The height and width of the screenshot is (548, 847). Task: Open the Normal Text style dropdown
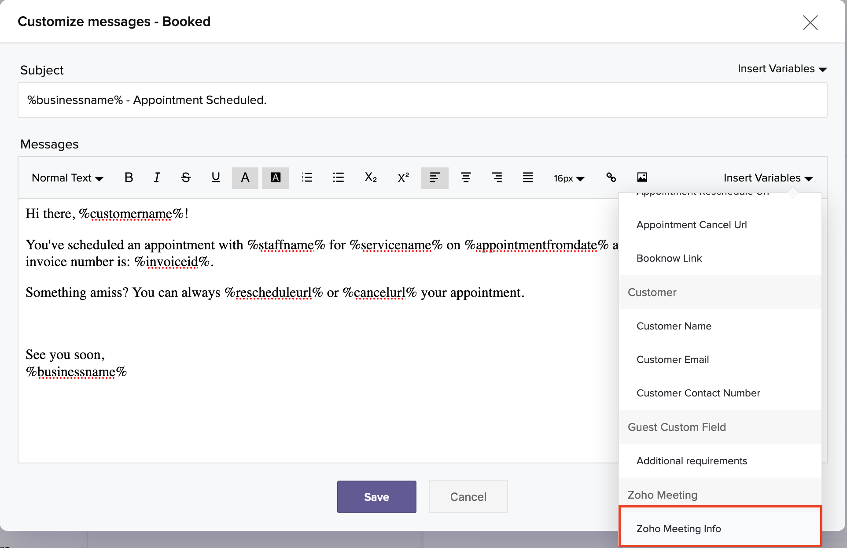point(67,178)
